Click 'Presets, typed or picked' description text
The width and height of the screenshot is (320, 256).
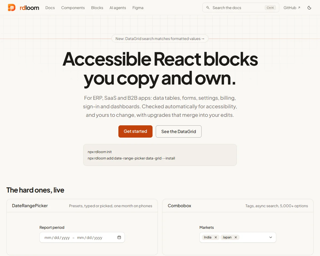click(111, 206)
